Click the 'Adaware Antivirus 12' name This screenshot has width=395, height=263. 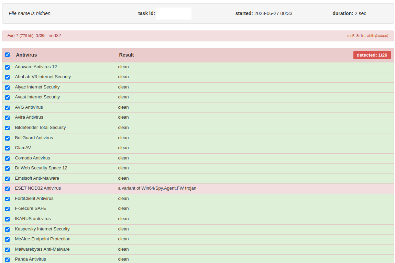[x=36, y=67]
